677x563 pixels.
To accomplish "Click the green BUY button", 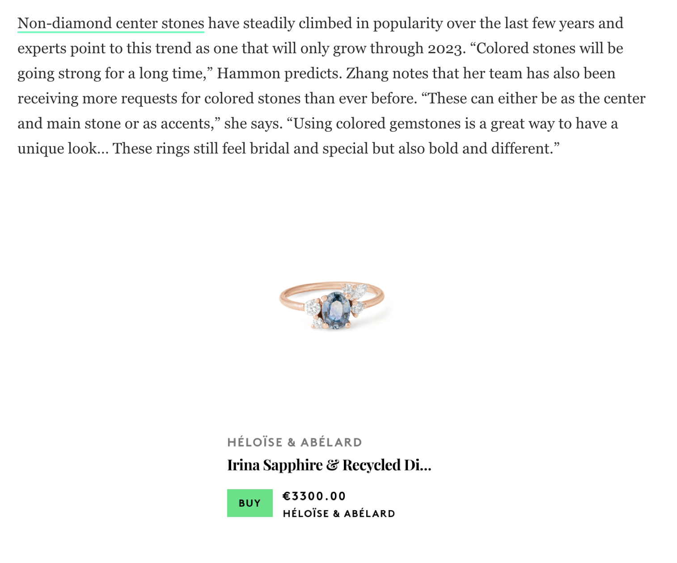I will pos(250,503).
